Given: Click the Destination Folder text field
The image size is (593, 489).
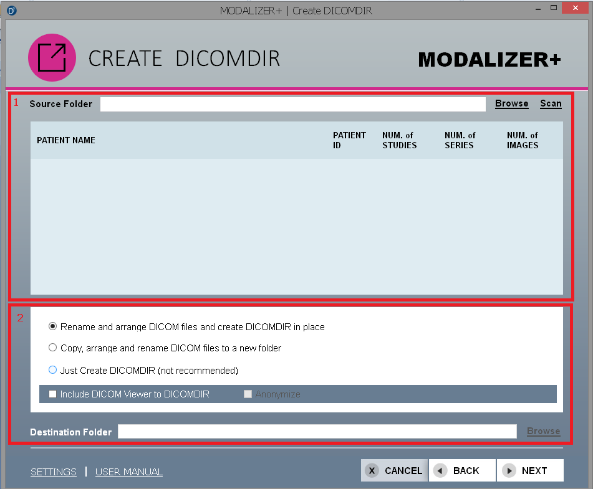Looking at the screenshot, I should click(x=317, y=432).
